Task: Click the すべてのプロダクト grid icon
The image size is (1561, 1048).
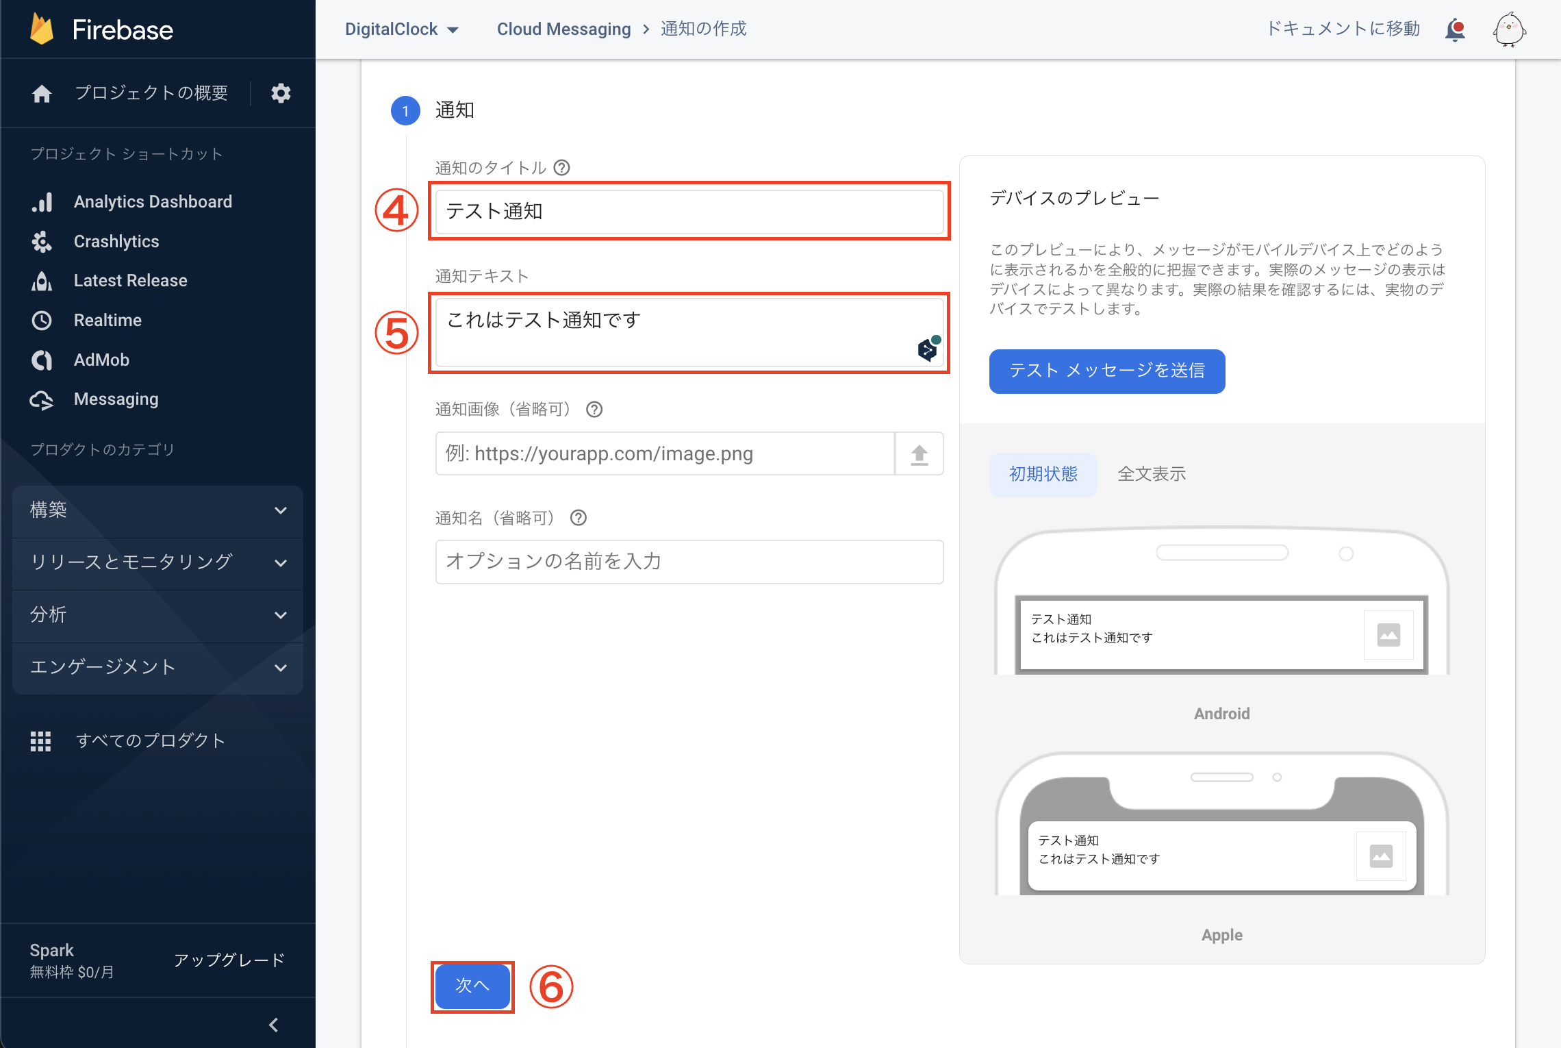Action: click(41, 740)
